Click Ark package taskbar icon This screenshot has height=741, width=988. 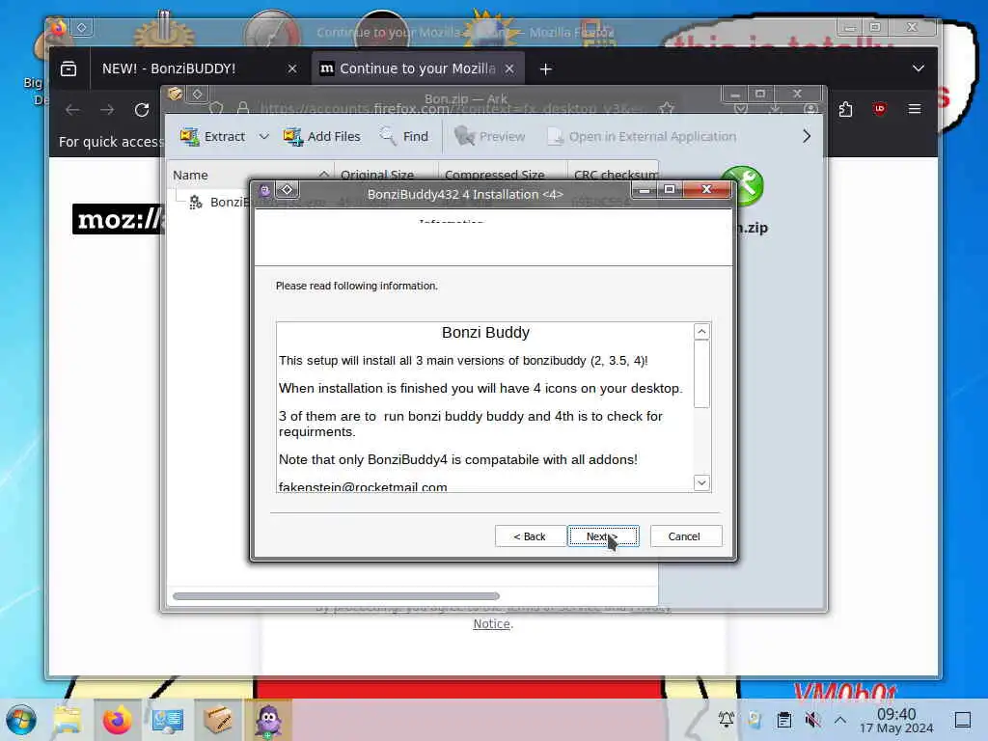pyautogui.click(x=218, y=720)
